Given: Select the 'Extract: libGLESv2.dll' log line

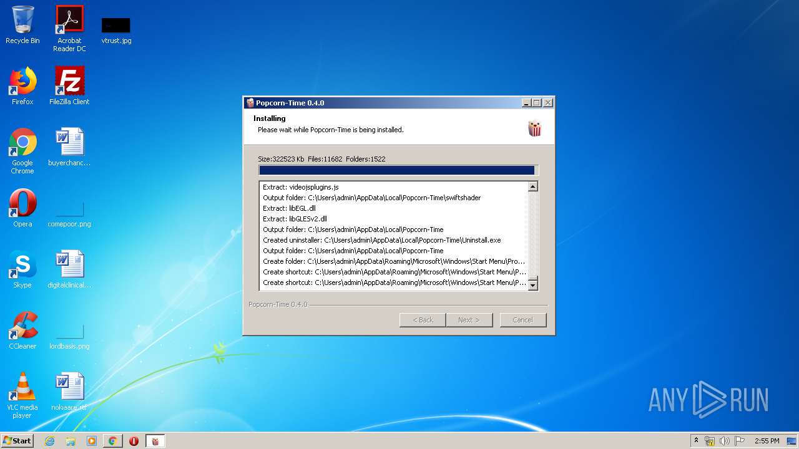Looking at the screenshot, I should tap(295, 219).
